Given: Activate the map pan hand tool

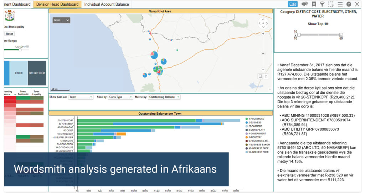Looking at the screenshot, I should click(x=266, y=76).
